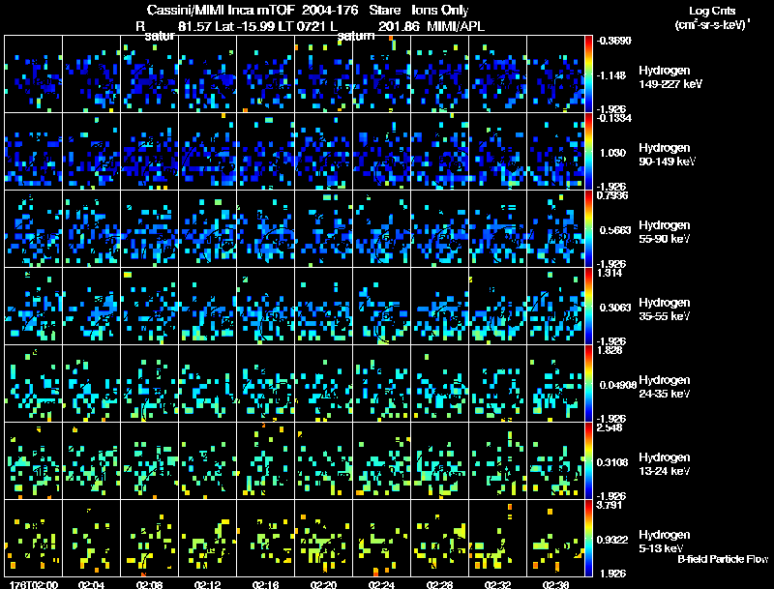Click the '-1.148' scale midpoint value

[x=611, y=75]
